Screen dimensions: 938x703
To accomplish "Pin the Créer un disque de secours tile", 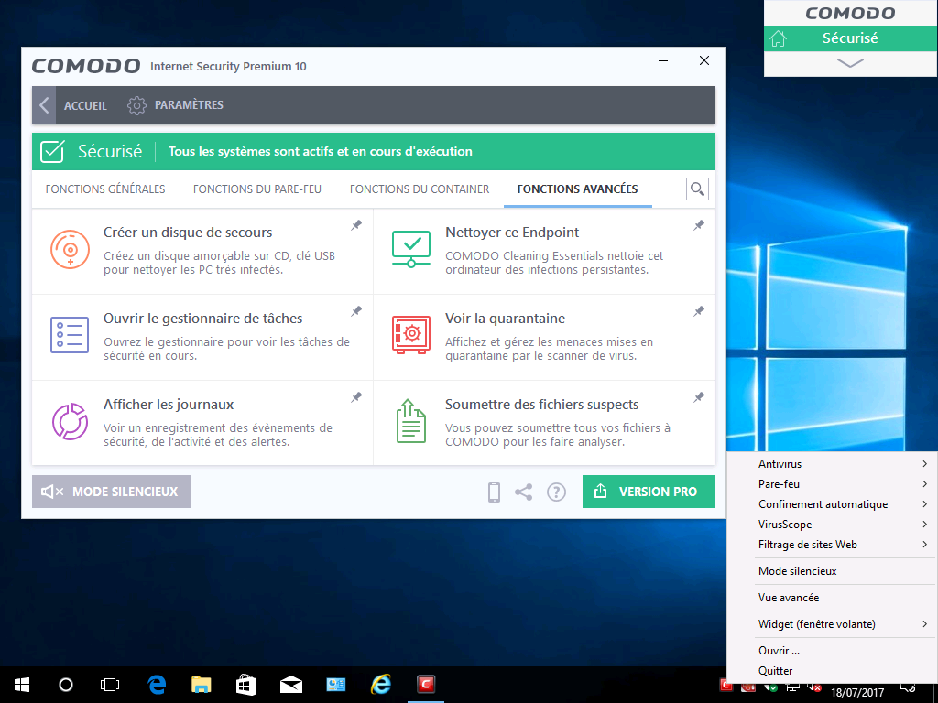I will pos(356,225).
